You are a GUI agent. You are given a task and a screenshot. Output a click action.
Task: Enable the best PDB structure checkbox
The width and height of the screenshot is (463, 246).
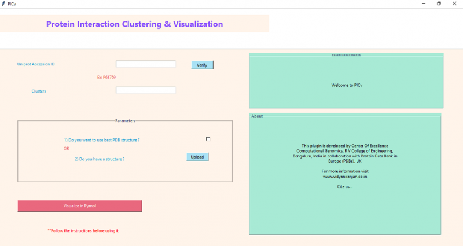208,138
